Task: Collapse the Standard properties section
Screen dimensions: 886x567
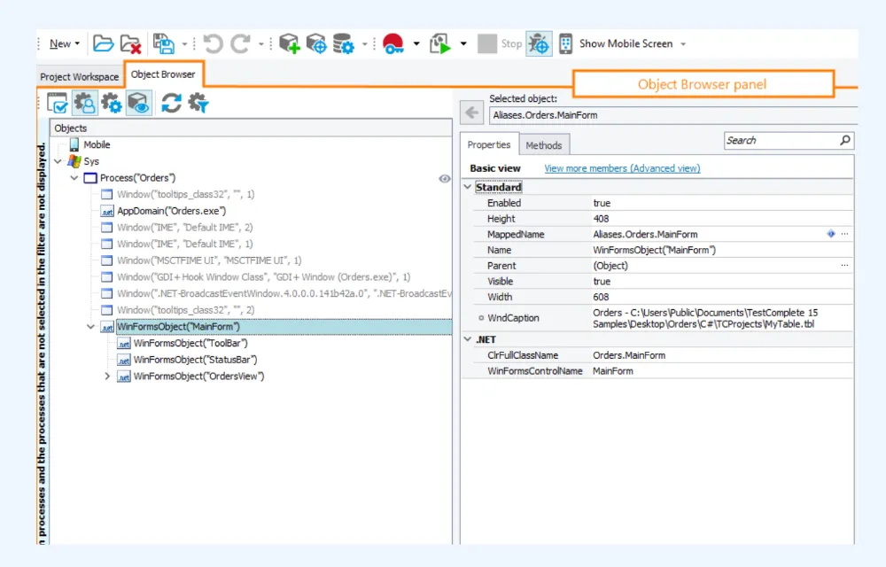Action: [x=467, y=186]
